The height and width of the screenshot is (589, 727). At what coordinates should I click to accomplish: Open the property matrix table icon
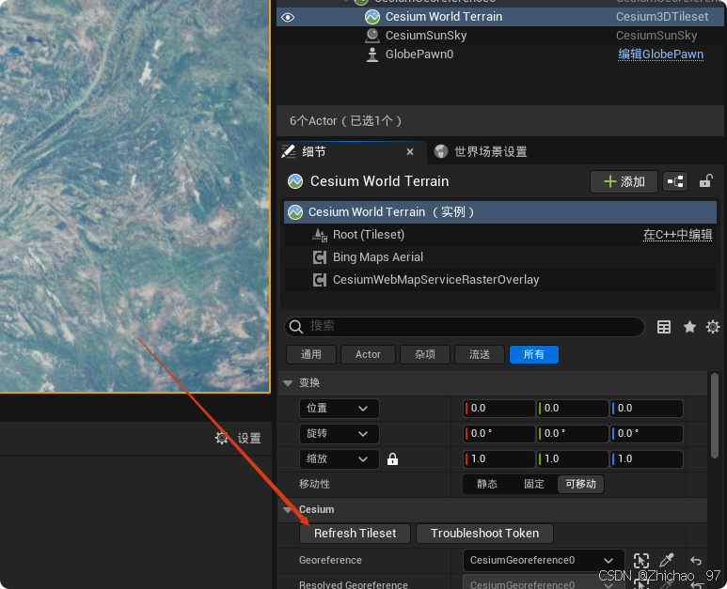[x=663, y=327]
